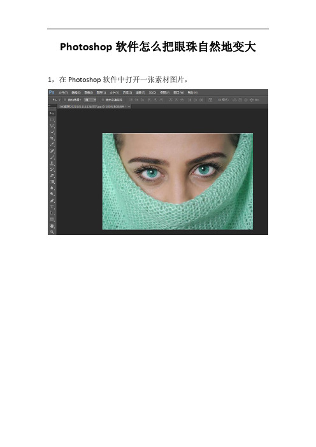The width and height of the screenshot is (316, 447).
Task: Open the 文字(Y) menu
Action: [x=115, y=93]
